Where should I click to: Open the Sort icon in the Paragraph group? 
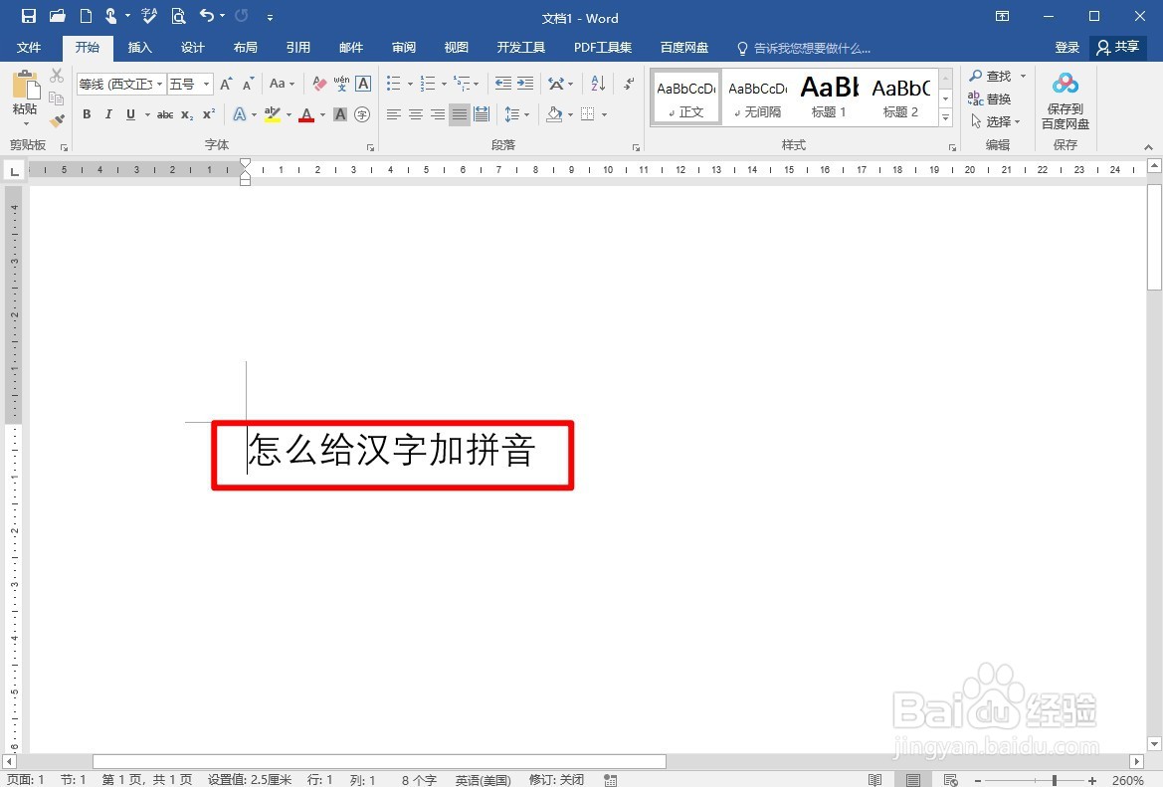tap(598, 84)
